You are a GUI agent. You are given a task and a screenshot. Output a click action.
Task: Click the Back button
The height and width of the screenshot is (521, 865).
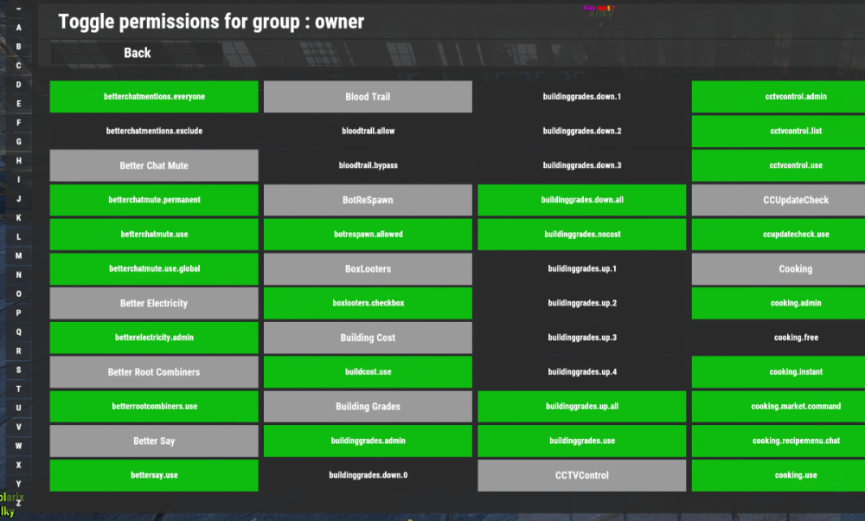(137, 53)
